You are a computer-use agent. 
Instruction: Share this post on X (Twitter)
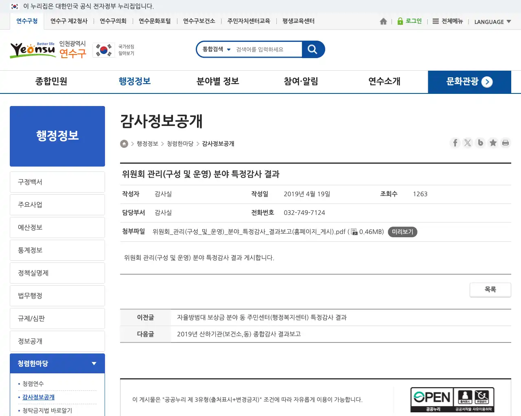pos(468,143)
